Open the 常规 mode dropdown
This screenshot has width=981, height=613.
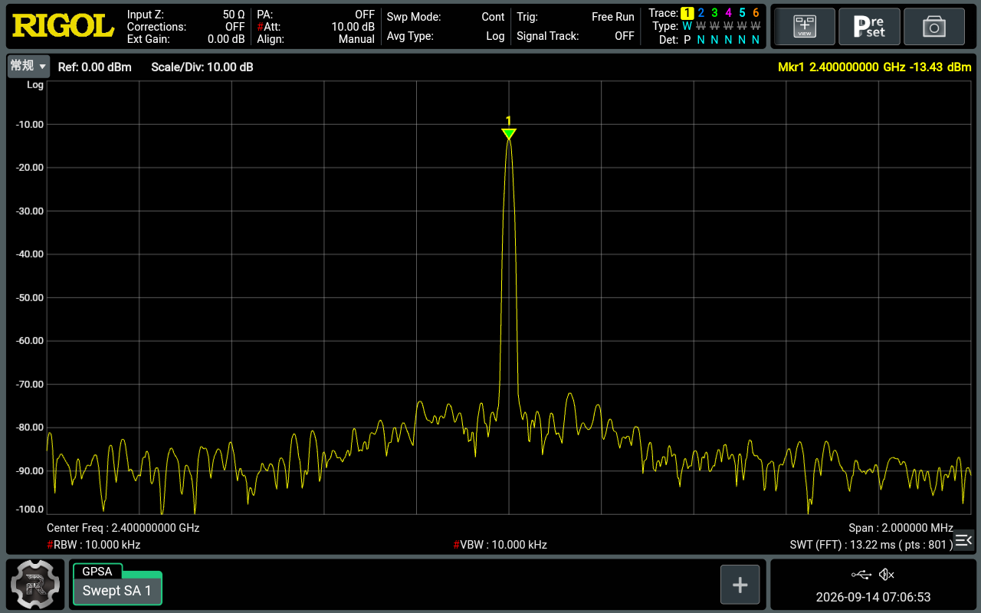[x=28, y=67]
